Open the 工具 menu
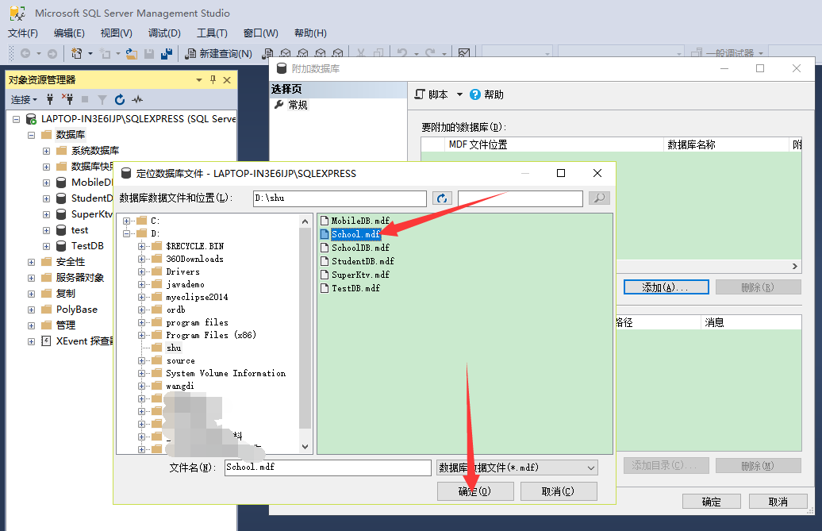The image size is (822, 531). [x=213, y=33]
